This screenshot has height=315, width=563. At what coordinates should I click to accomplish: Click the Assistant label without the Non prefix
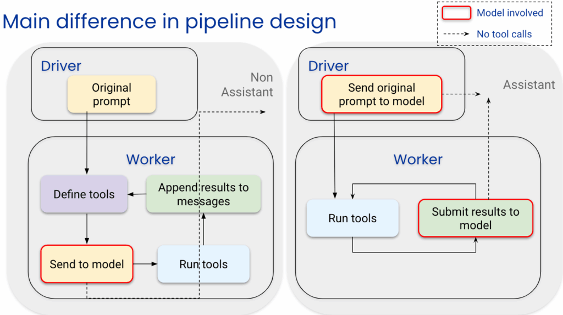[x=529, y=85]
